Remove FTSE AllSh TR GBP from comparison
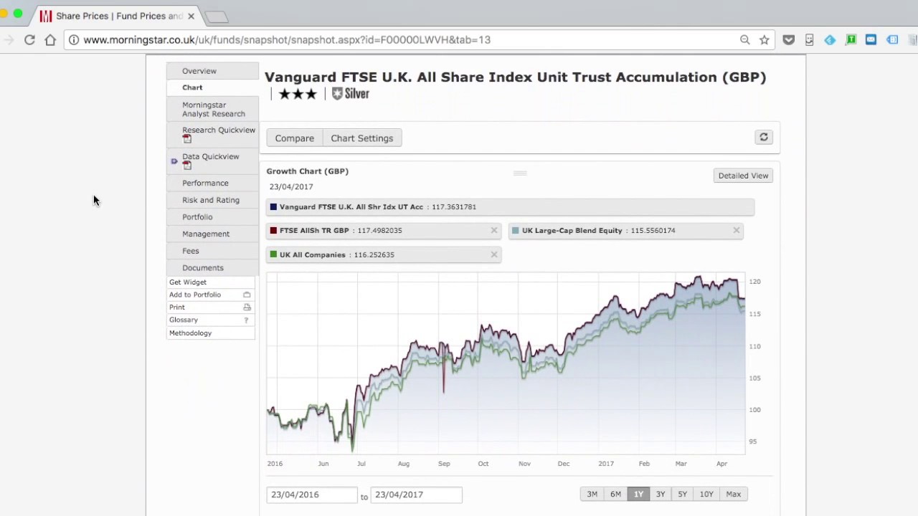The width and height of the screenshot is (918, 516). pos(494,231)
